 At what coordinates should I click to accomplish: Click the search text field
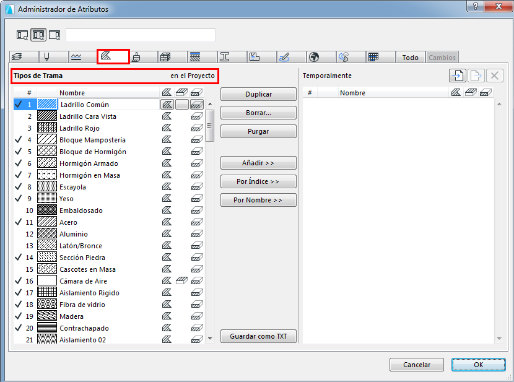pos(141,35)
